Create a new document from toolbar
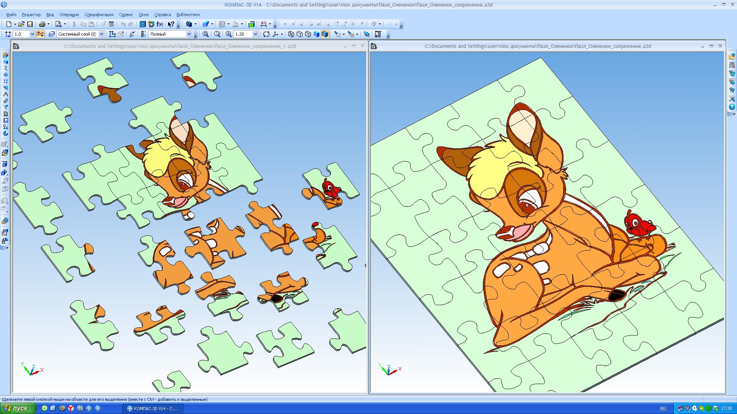737x414 pixels. pos(8,24)
